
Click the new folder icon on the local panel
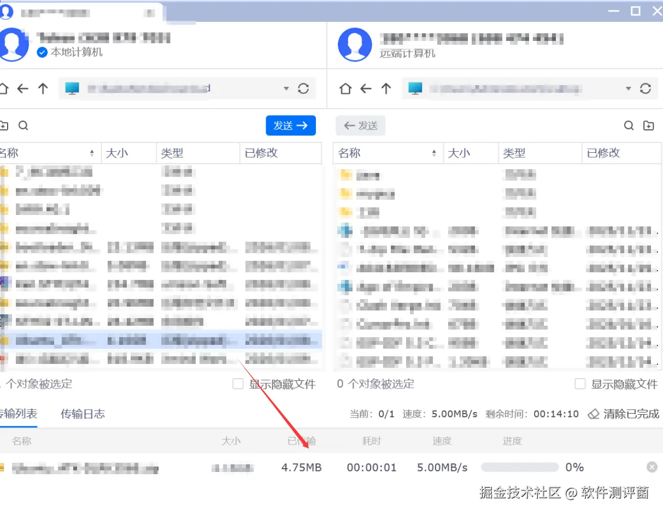click(4, 125)
